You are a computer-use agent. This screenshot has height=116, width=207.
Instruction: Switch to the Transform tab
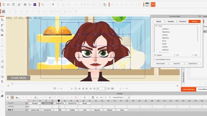(182, 22)
